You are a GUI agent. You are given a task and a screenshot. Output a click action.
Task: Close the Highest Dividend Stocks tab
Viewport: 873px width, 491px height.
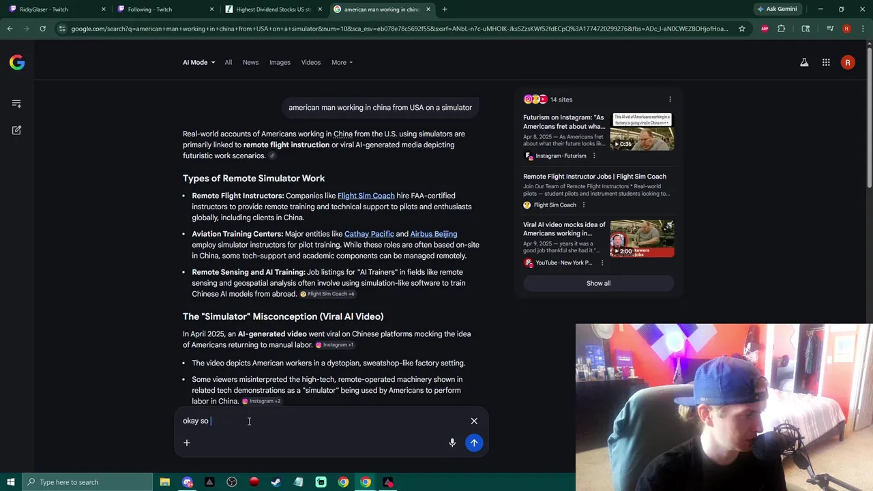(x=320, y=10)
